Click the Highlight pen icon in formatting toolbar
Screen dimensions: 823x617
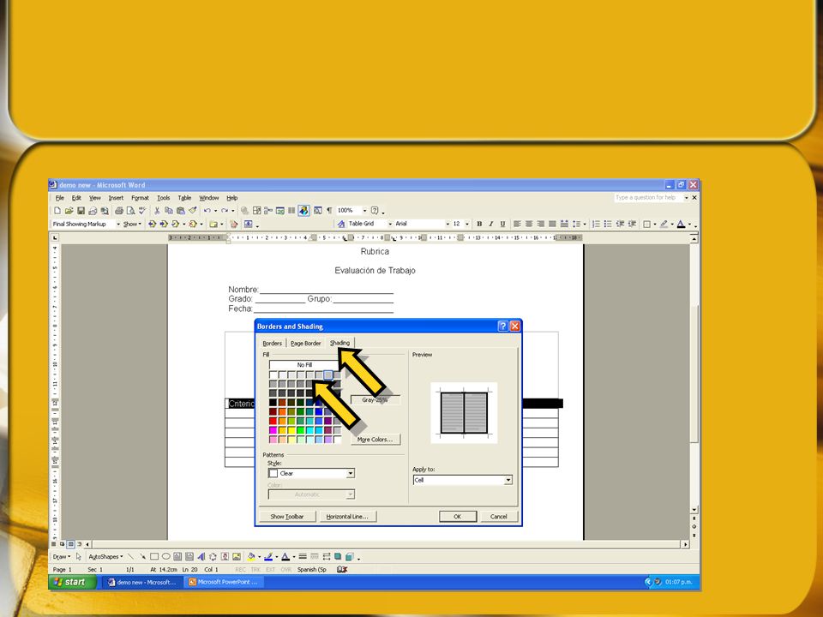[664, 224]
